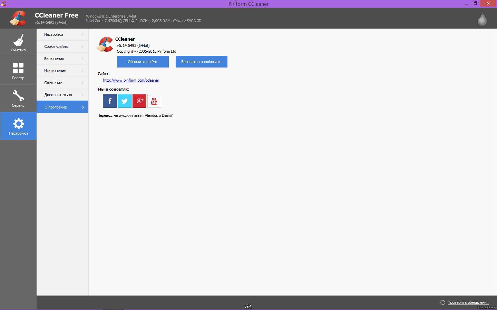
Task: Restore down the CCleaner window
Action: click(x=476, y=3)
